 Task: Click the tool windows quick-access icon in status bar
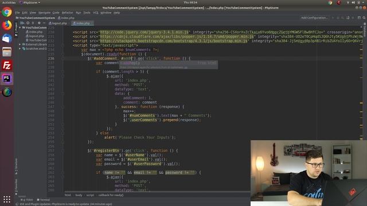click(x=17, y=204)
